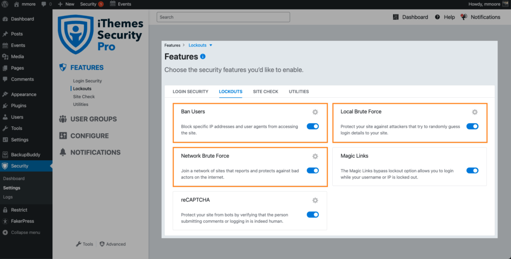Open Logs under Security submenu
This screenshot has height=259, width=511.
[8, 197]
